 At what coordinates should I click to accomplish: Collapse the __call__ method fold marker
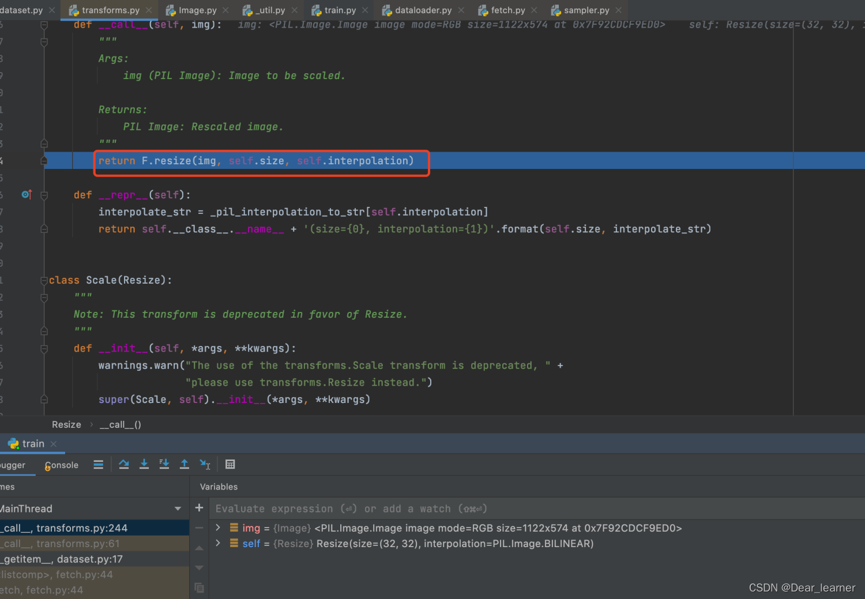click(44, 25)
